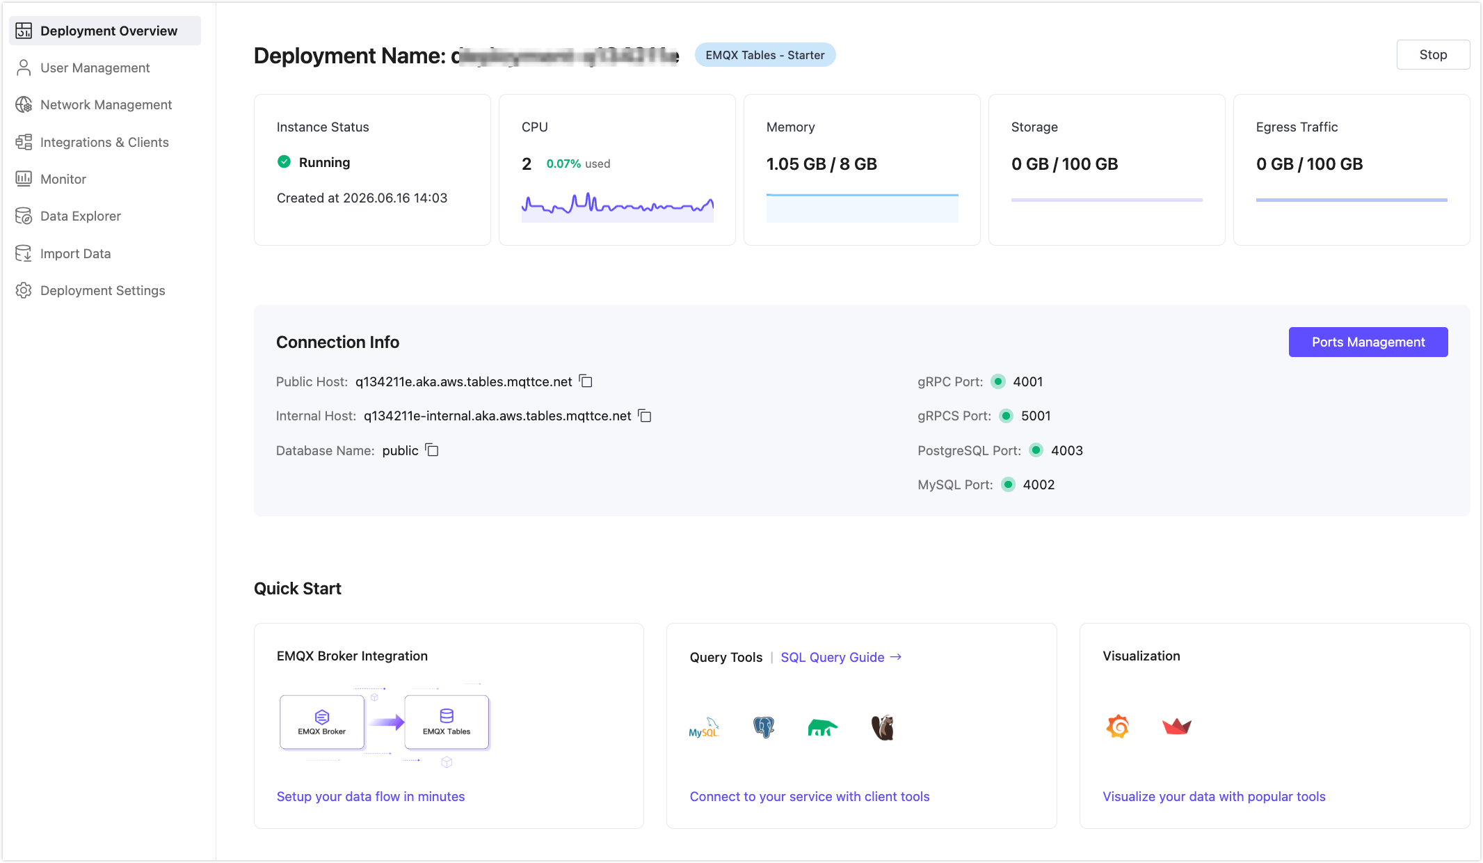Click the gRPC port value 4001
Image resolution: width=1483 pixels, height=863 pixels.
1028,381
